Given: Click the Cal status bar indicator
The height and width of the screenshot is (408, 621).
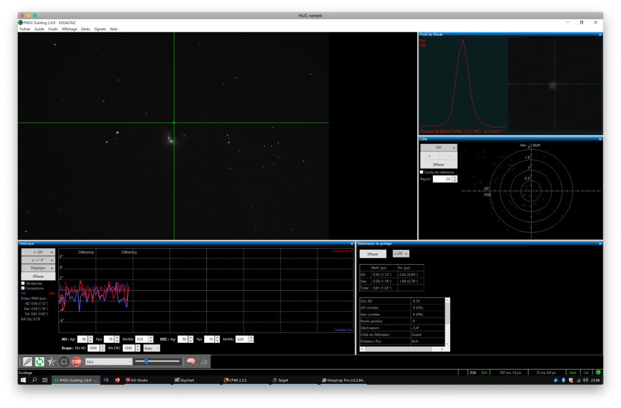Looking at the screenshot, I should tap(586, 373).
